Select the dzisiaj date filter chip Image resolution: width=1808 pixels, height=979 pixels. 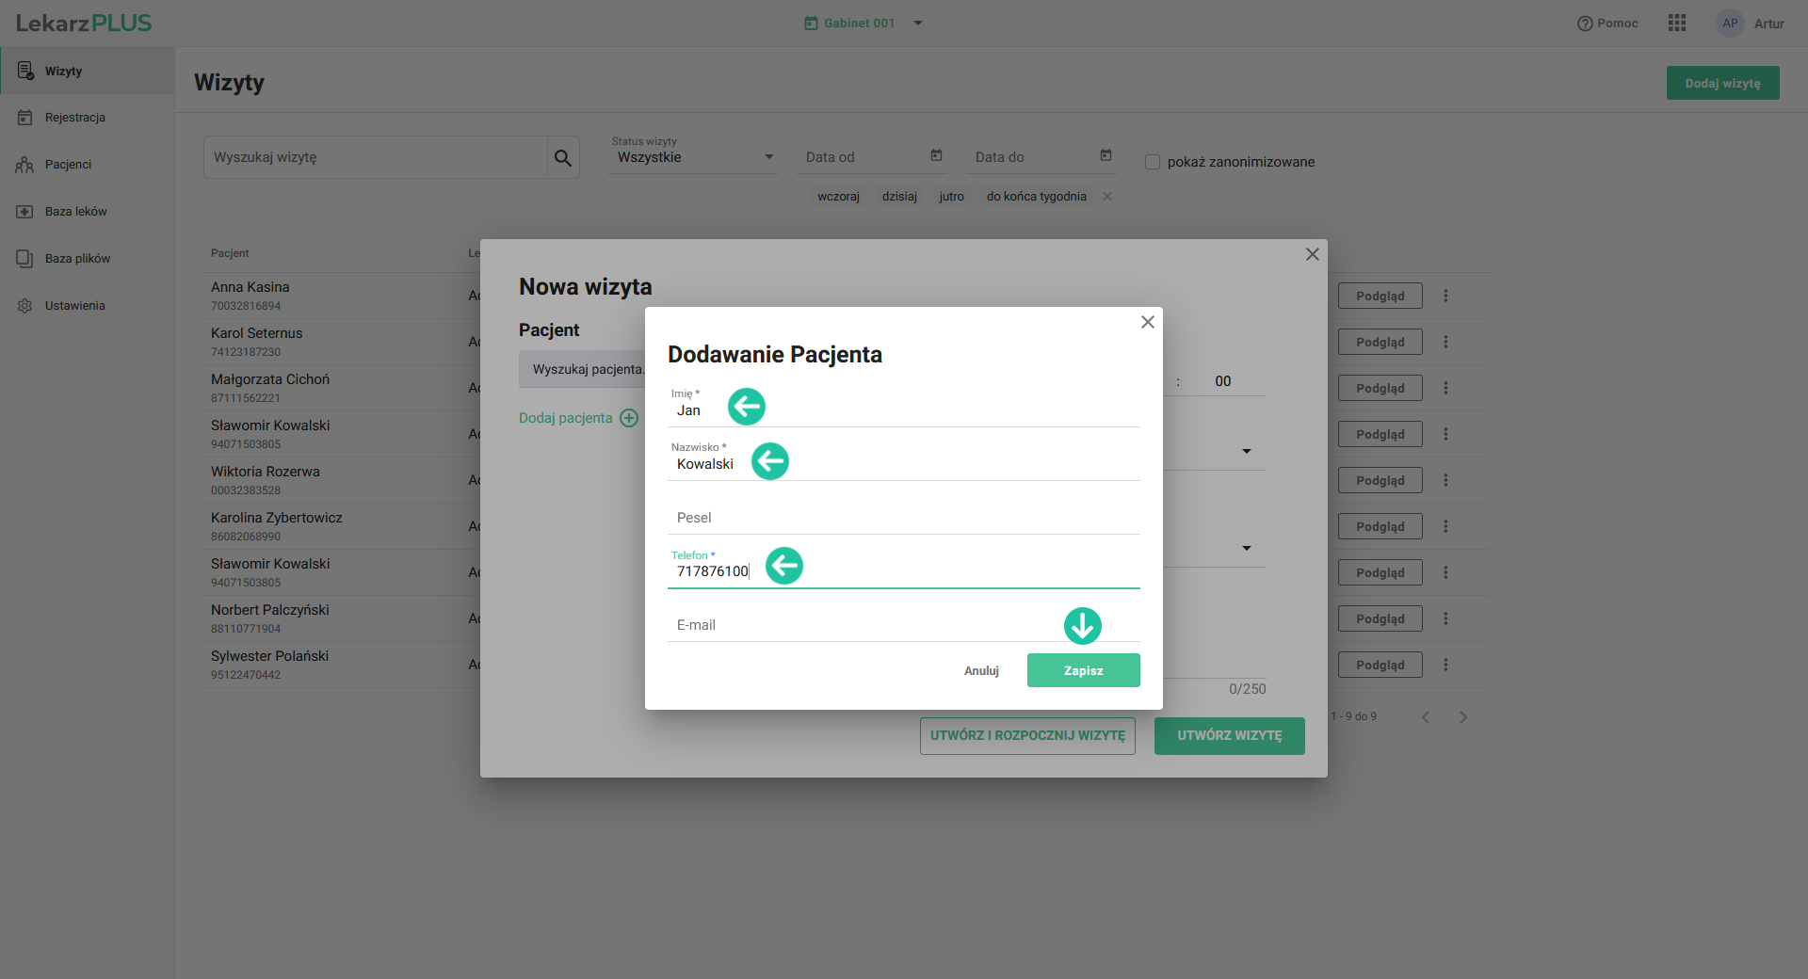pyautogui.click(x=899, y=197)
